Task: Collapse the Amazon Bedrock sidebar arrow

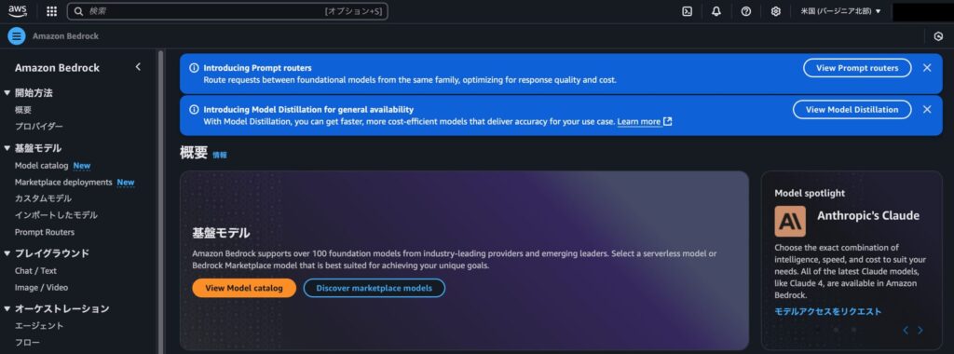Action: coord(138,67)
